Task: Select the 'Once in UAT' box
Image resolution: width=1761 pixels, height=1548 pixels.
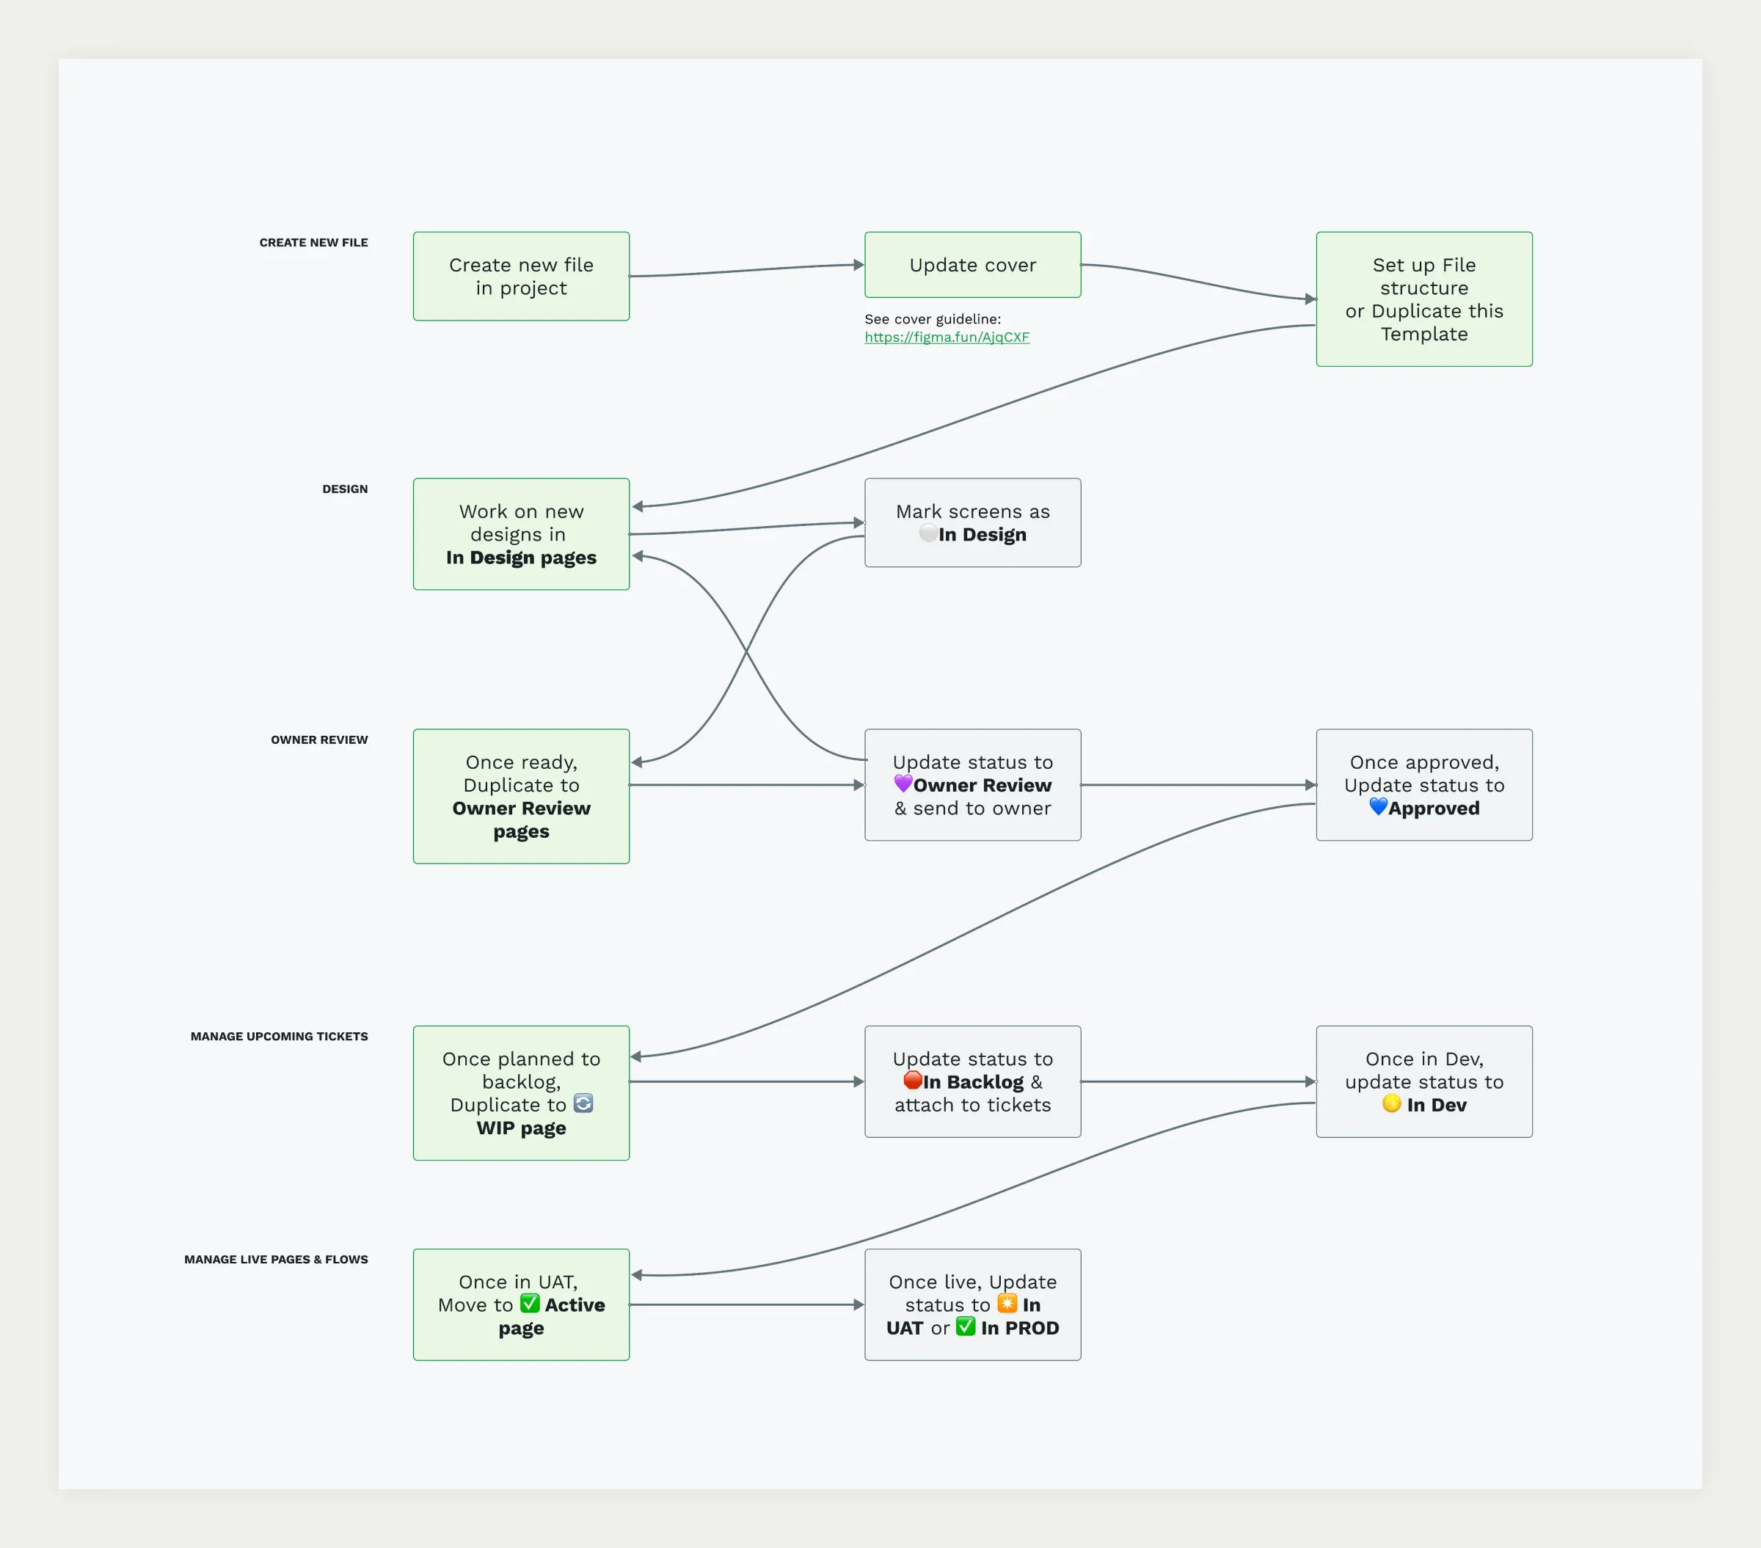Action: point(521,1304)
